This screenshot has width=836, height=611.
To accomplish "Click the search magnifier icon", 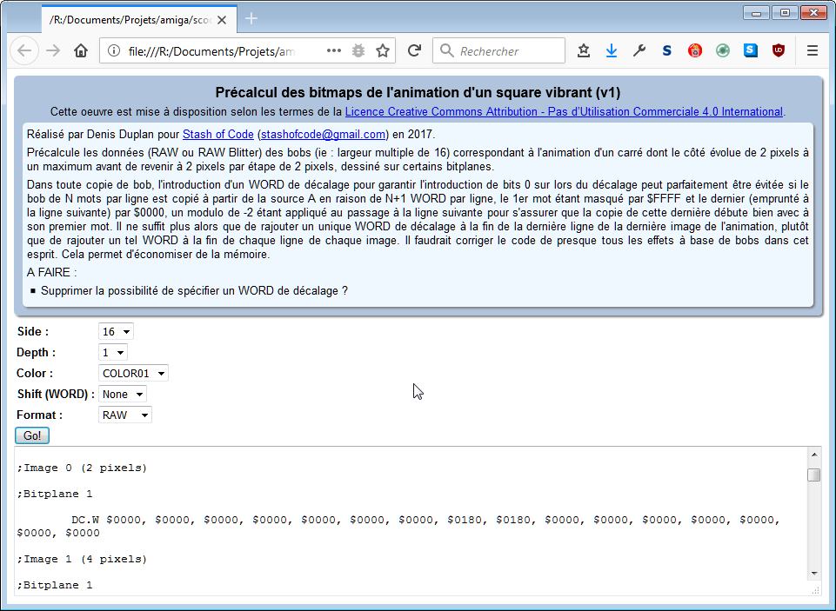I will tap(447, 50).
